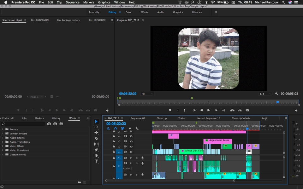Image resolution: width=303 pixels, height=189 pixels.
Task: Choose the Type tool
Action: pos(96,161)
